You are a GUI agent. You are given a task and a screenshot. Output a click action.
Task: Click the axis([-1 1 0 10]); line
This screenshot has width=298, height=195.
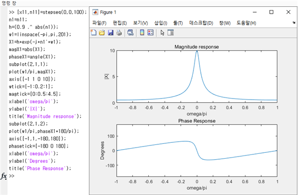(32, 79)
